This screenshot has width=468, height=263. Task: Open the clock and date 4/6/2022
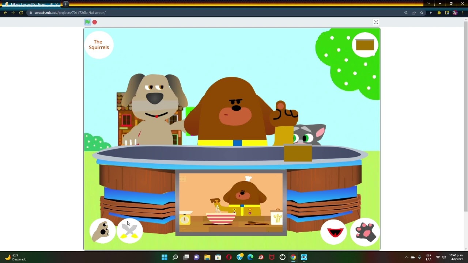click(x=456, y=257)
